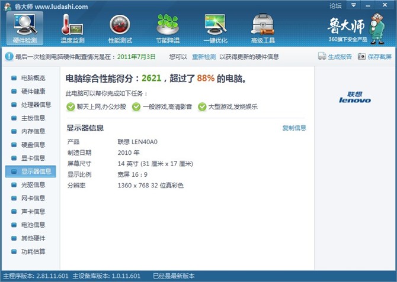This screenshot has height=282, width=397.
Task: Click 主程序版本 2.81.11.601 in status bar
Action: pos(36,276)
